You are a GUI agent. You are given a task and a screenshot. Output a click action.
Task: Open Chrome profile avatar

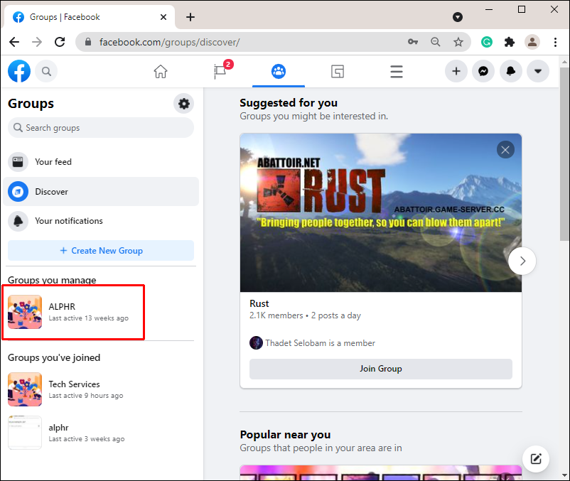[x=532, y=42]
